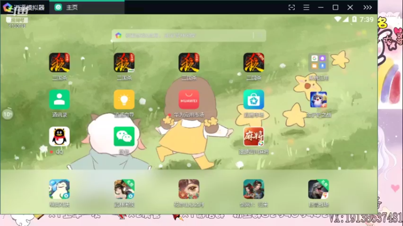The image size is (403, 226).
Task: Open the emulator hamburger menu
Action: [306, 8]
